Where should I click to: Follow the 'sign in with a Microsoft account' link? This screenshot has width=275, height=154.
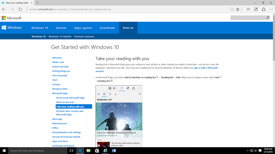coord(205,68)
